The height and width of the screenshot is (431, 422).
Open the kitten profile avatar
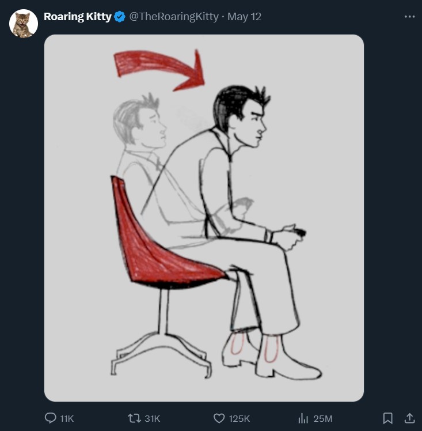24,24
